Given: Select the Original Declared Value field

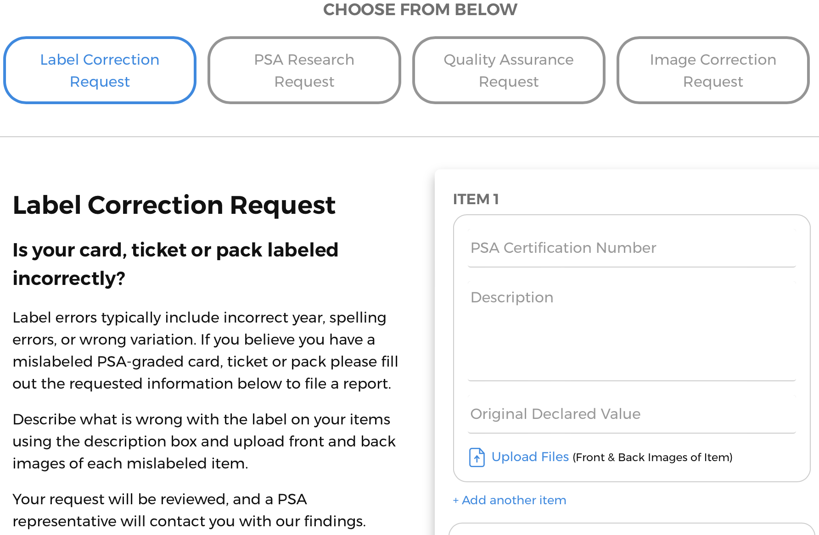Looking at the screenshot, I should point(632,414).
